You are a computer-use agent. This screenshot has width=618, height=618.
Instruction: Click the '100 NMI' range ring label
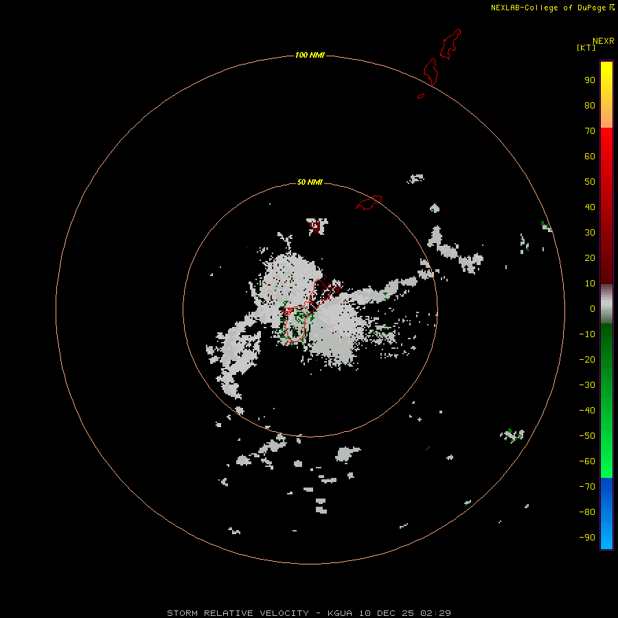click(x=310, y=55)
